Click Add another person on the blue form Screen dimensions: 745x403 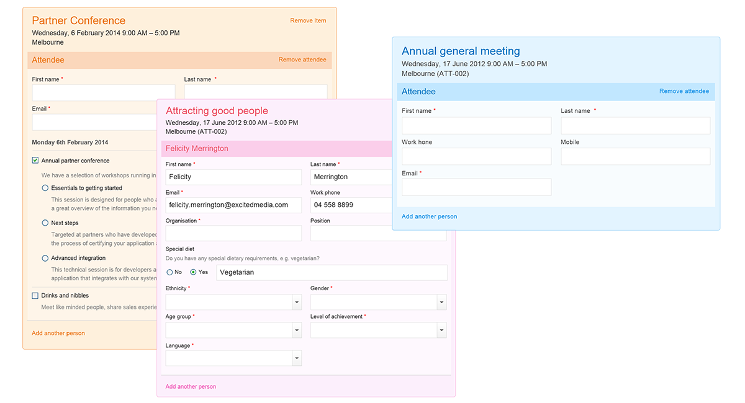pyautogui.click(x=429, y=216)
